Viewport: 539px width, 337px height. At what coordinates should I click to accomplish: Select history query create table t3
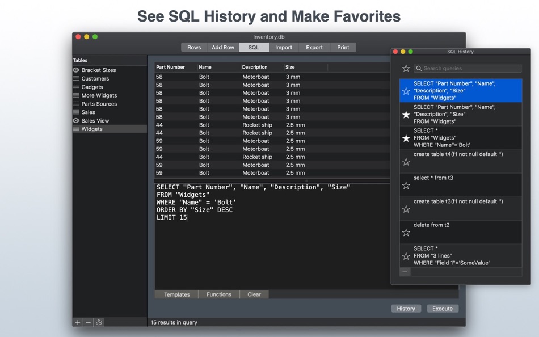pos(461,208)
